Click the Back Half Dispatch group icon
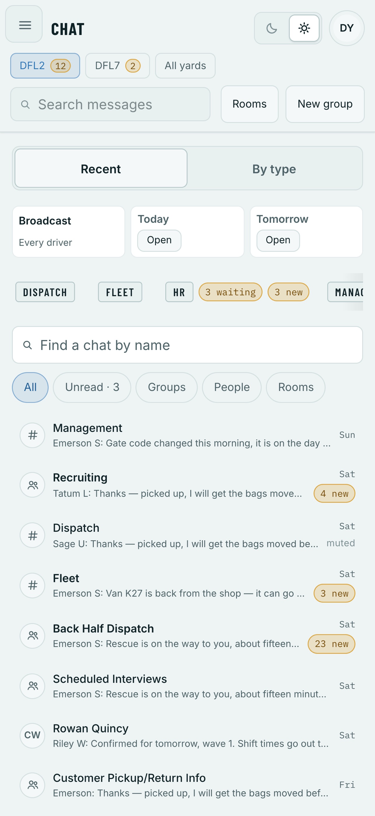Image resolution: width=375 pixels, height=816 pixels. click(x=33, y=636)
